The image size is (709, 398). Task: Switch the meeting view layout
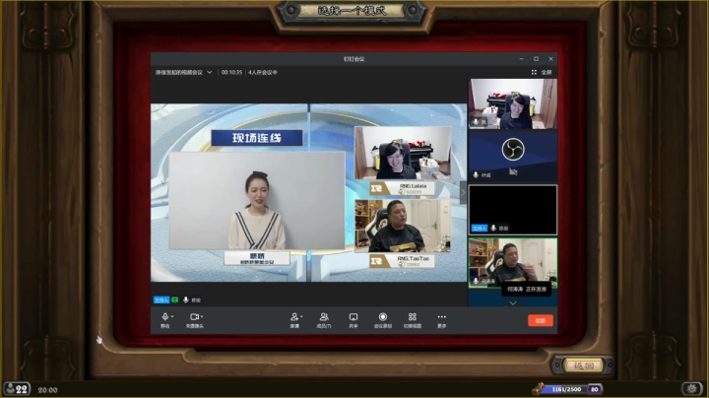(413, 320)
